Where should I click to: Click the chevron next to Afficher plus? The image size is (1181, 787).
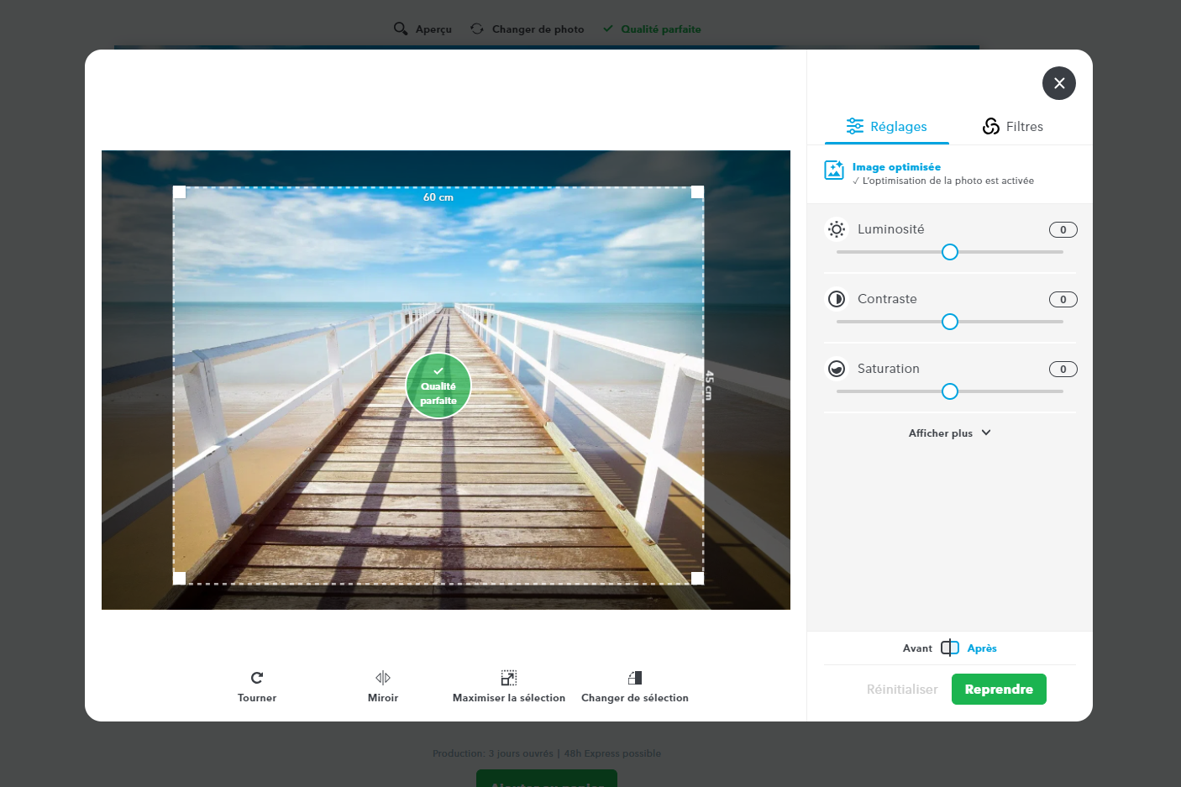click(986, 433)
